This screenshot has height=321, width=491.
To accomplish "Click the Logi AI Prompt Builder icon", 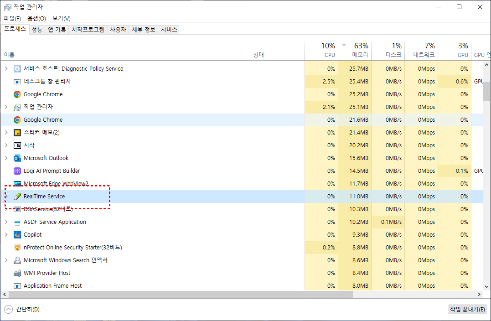I will (17, 171).
